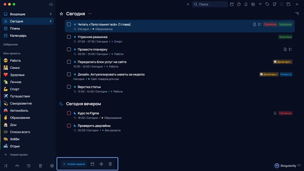Open notifications bell in top toolbar
This screenshot has height=171, width=304.
coord(246,4)
